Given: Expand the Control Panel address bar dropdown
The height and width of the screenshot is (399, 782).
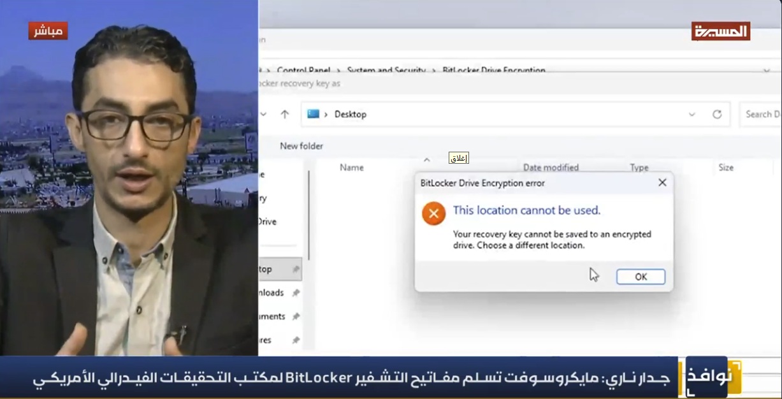Looking at the screenshot, I should tap(766, 70).
